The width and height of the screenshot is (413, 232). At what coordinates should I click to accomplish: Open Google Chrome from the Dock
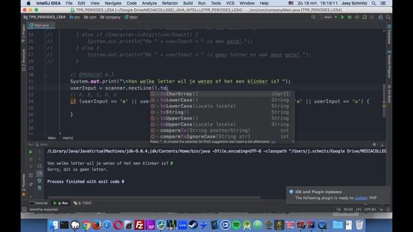[86, 225]
